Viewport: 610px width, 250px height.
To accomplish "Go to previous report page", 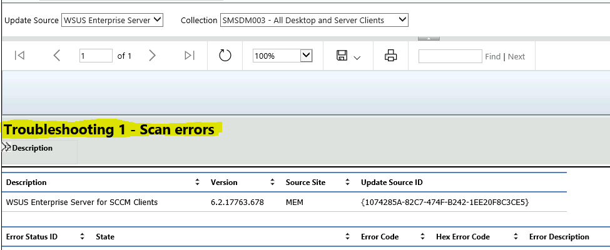I will pos(57,56).
